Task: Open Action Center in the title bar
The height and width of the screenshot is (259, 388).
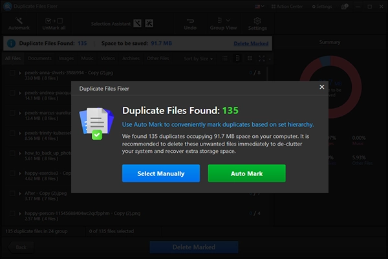Action: click(287, 6)
